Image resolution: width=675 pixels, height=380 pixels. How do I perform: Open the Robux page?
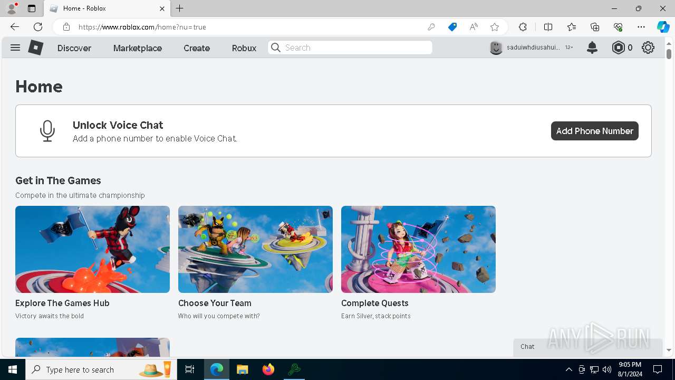coord(244,48)
